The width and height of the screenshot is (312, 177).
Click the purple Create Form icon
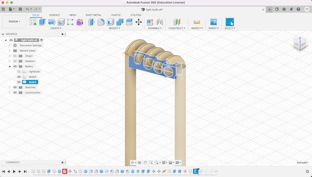pyautogui.click(x=79, y=22)
